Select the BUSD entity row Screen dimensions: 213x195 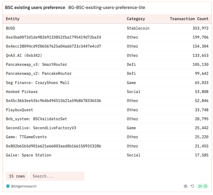tap(107, 28)
